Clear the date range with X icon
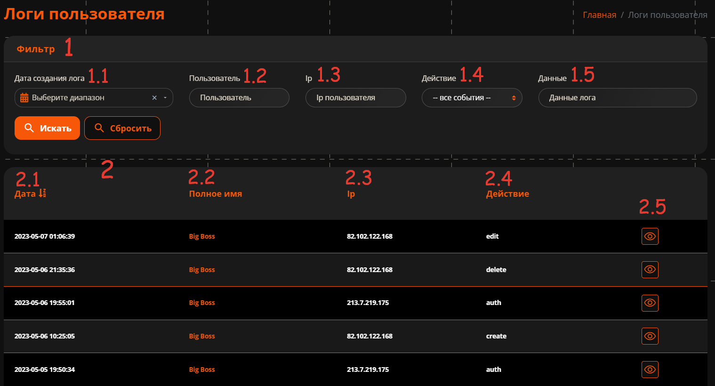The width and height of the screenshot is (715, 386). (154, 98)
